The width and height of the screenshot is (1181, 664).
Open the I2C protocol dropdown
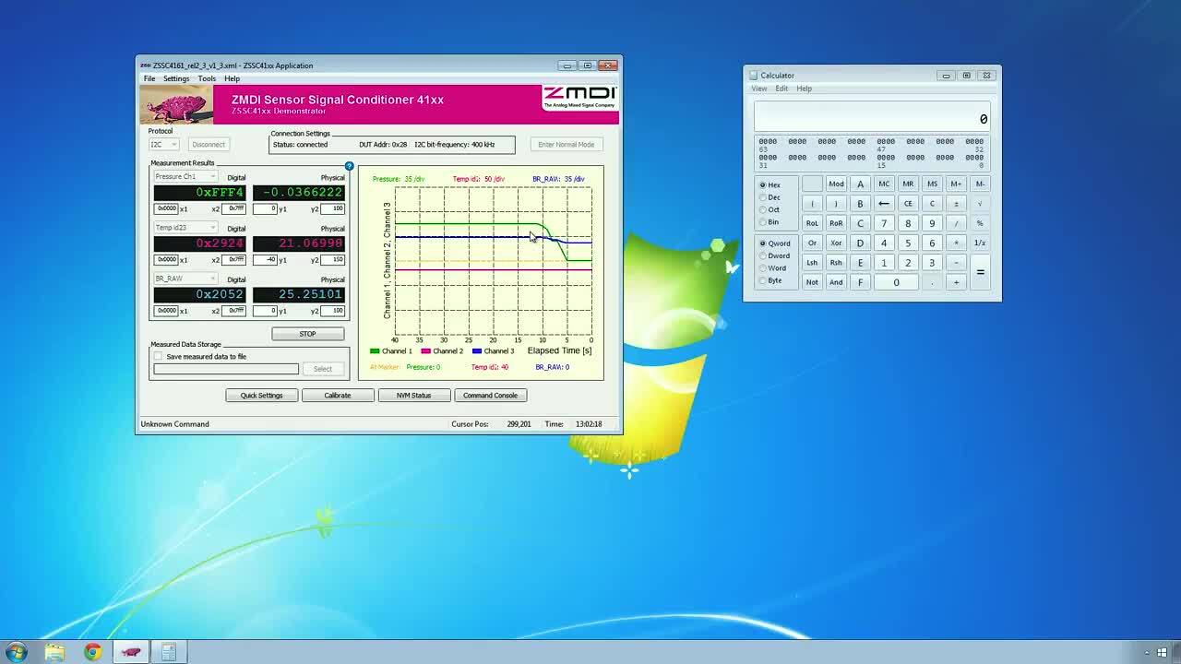163,145
